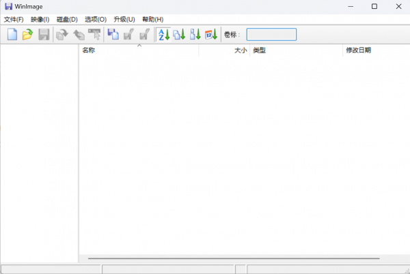Open the 映像(I) menu
The width and height of the screenshot is (410, 274).
40,19
